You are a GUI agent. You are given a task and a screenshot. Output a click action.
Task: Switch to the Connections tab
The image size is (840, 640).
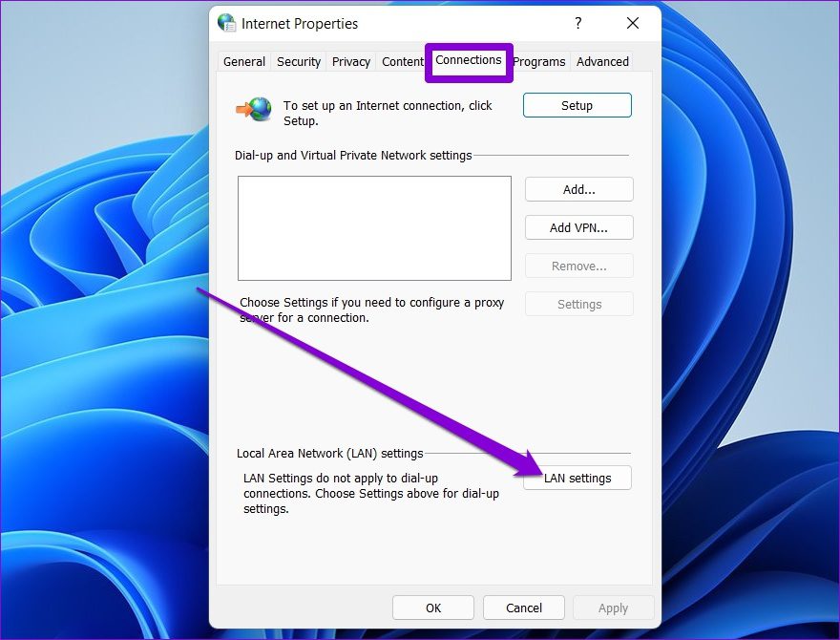(x=468, y=60)
